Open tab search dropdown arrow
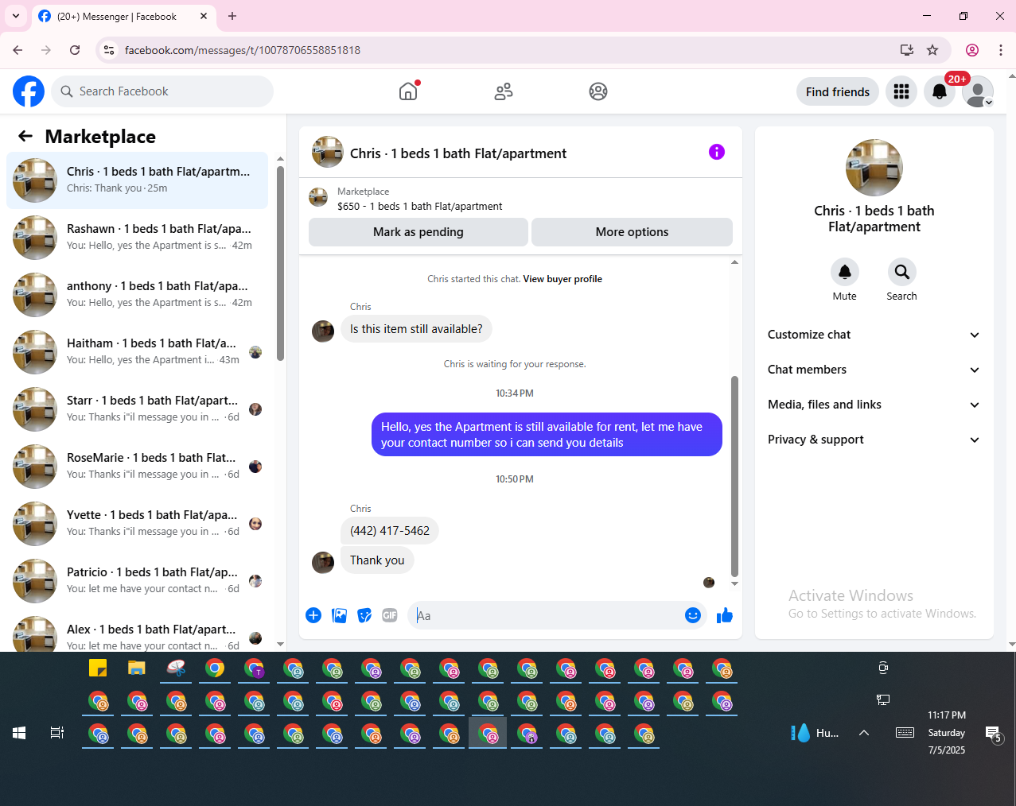 pyautogui.click(x=16, y=16)
